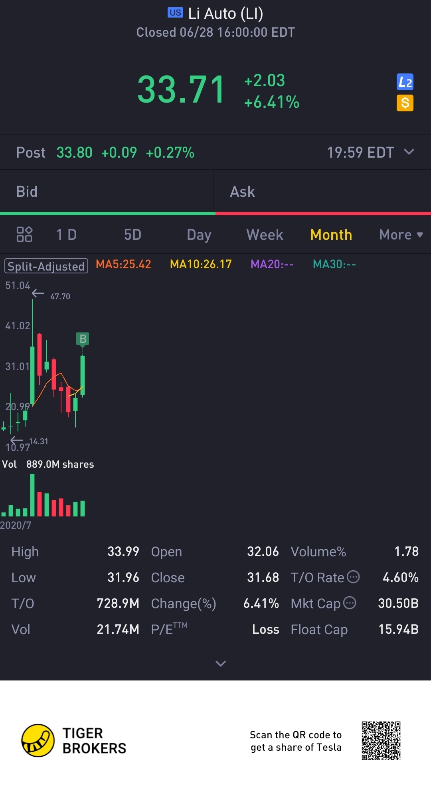Screen dimensions: 431x801
Task: Open the Ask panel
Action: pos(323,192)
